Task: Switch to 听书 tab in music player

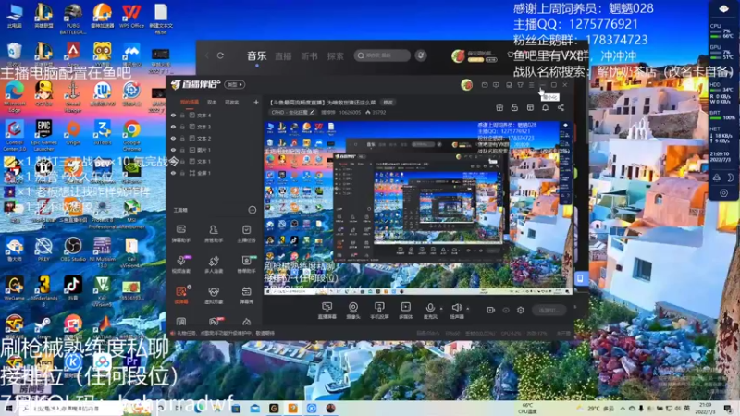Action: [x=310, y=56]
